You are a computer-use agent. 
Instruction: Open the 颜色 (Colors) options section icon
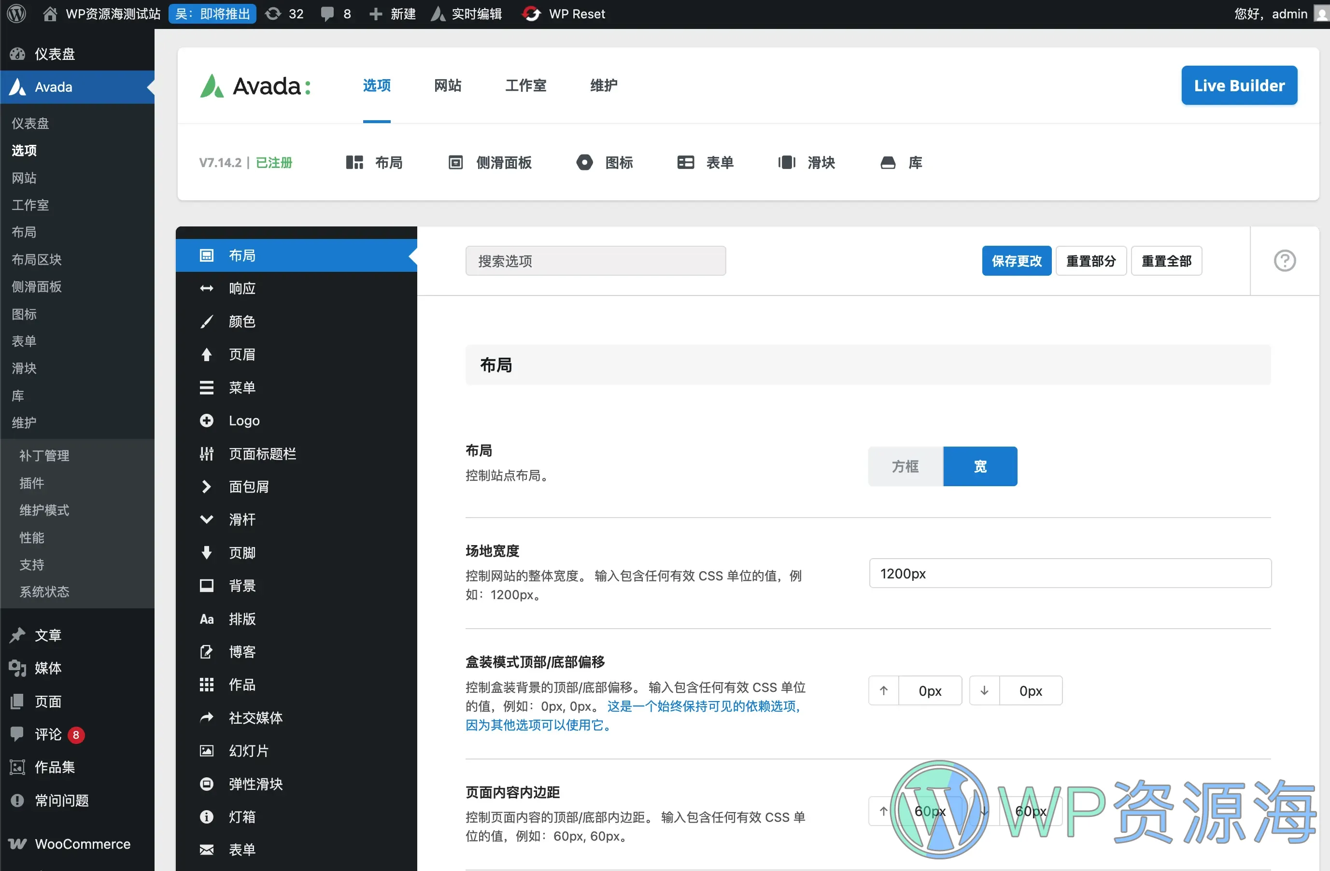tap(206, 321)
